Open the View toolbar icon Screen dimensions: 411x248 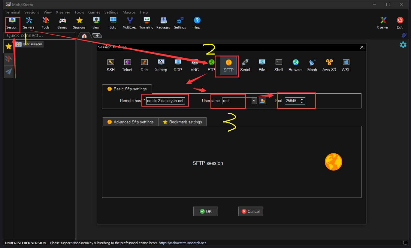click(96, 23)
